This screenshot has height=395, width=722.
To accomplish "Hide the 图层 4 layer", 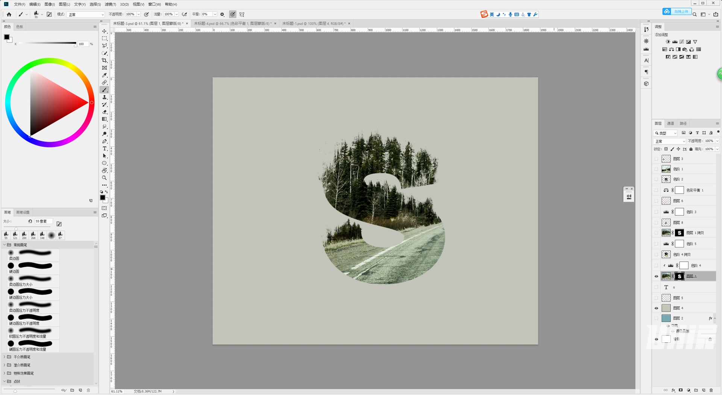I will [657, 308].
